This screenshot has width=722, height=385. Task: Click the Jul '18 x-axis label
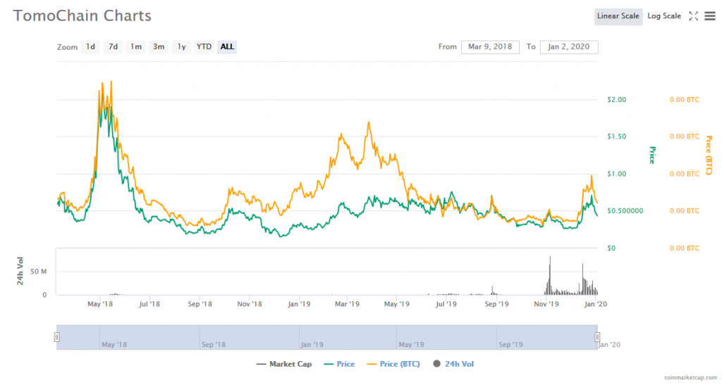click(149, 304)
